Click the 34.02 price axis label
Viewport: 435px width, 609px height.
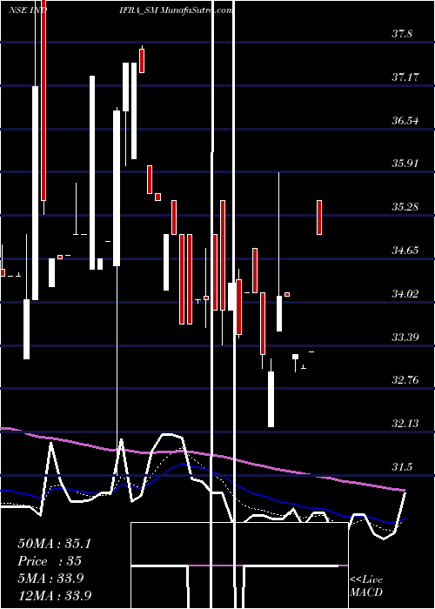coord(405,294)
